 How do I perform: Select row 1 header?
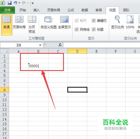pos(5,56)
